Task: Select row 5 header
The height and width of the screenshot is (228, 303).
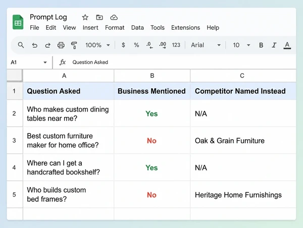Action: coord(15,194)
